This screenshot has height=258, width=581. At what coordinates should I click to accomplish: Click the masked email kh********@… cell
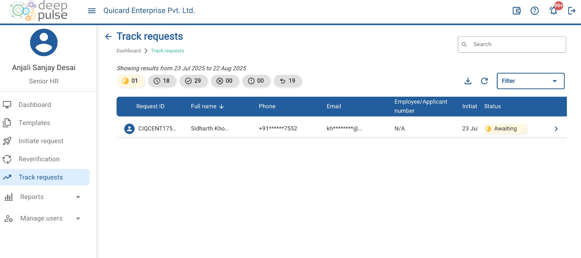[344, 129]
